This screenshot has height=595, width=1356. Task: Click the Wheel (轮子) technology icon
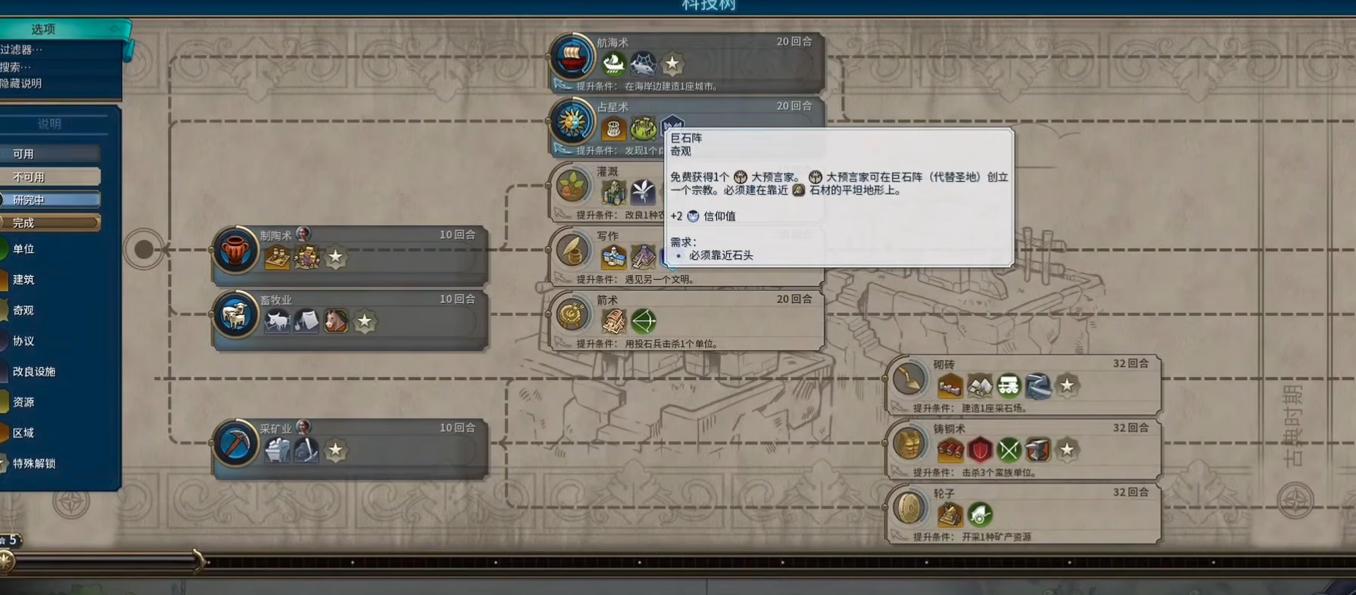910,507
